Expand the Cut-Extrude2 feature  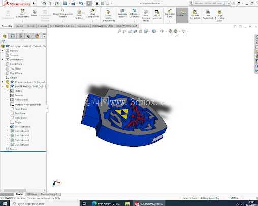pos(7,135)
